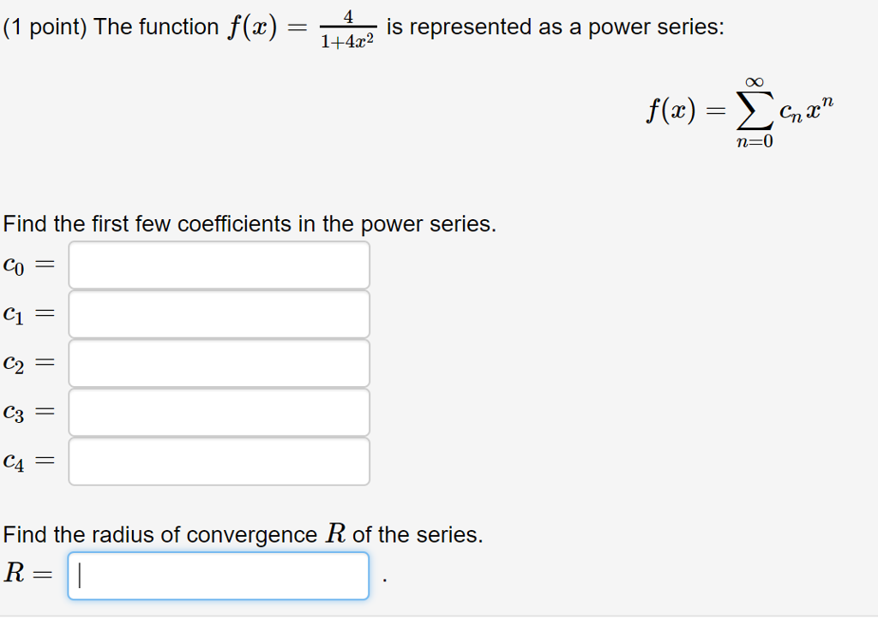
Task: Click the period after the R field
Action: pyautogui.click(x=385, y=578)
